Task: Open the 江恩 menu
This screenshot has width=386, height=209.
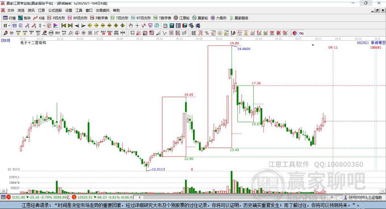Action: pyautogui.click(x=41, y=10)
